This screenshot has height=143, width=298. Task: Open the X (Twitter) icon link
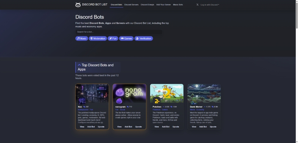click(197, 5)
